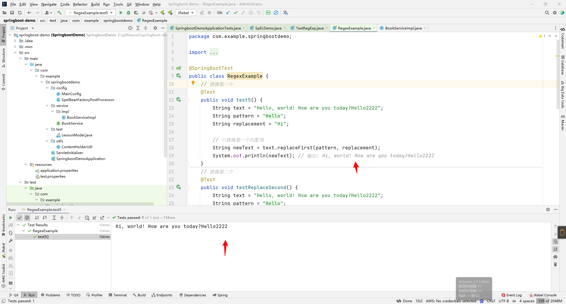
Task: Select MainConfig class in project tree
Action: [x=71, y=94]
